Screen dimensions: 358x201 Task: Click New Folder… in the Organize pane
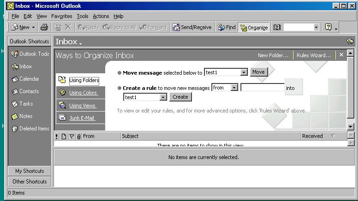pos(273,55)
